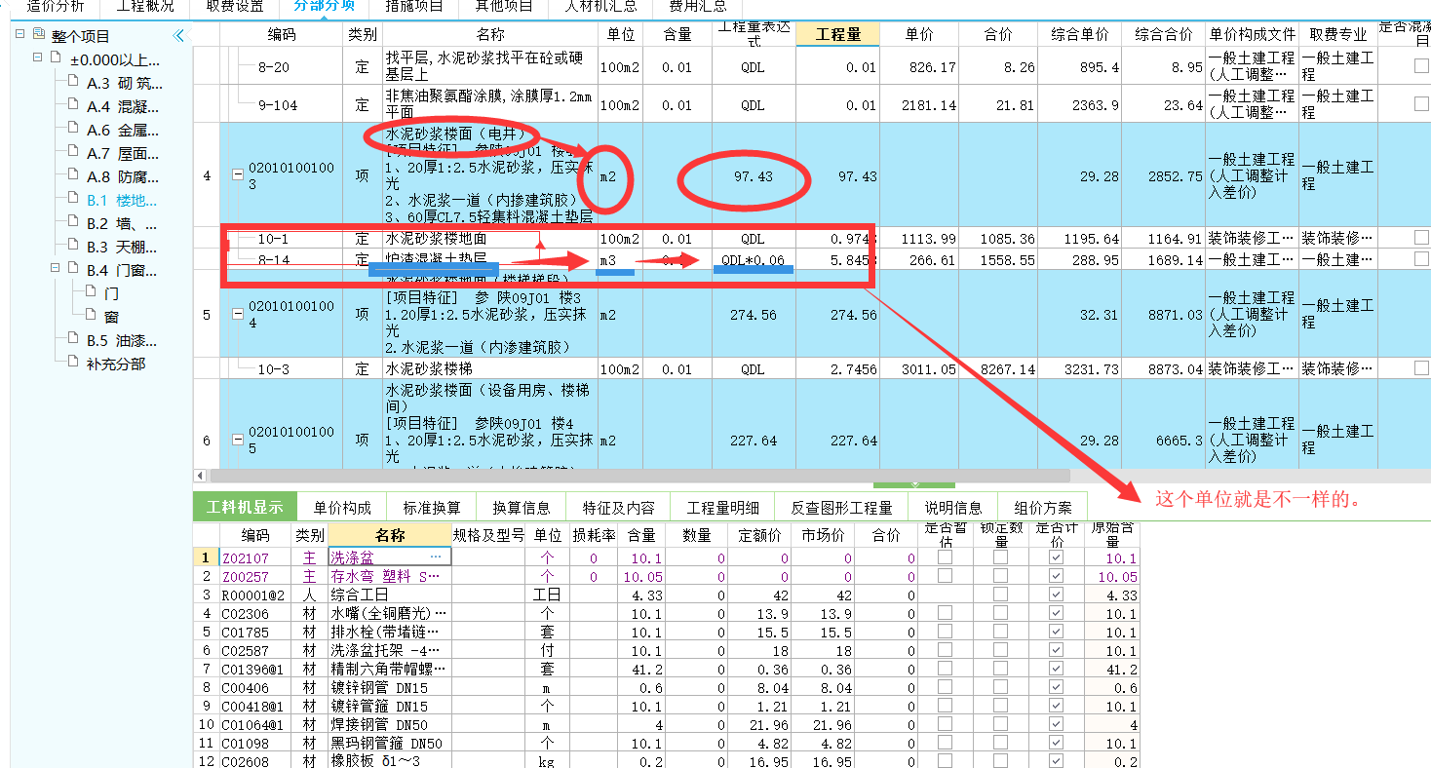Open the ellipsis button in 洗涤盆 cell
This screenshot has width=1431, height=768.
[435, 557]
